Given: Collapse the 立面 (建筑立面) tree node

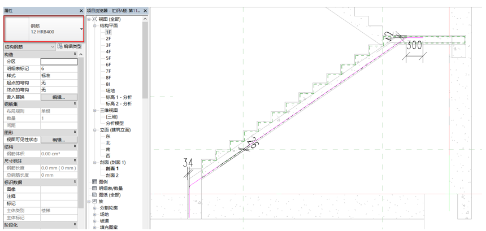Looking at the screenshot, I should click(95, 130).
